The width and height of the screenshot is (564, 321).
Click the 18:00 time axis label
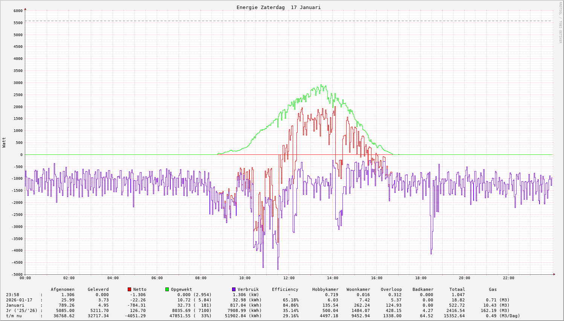pos(421,278)
